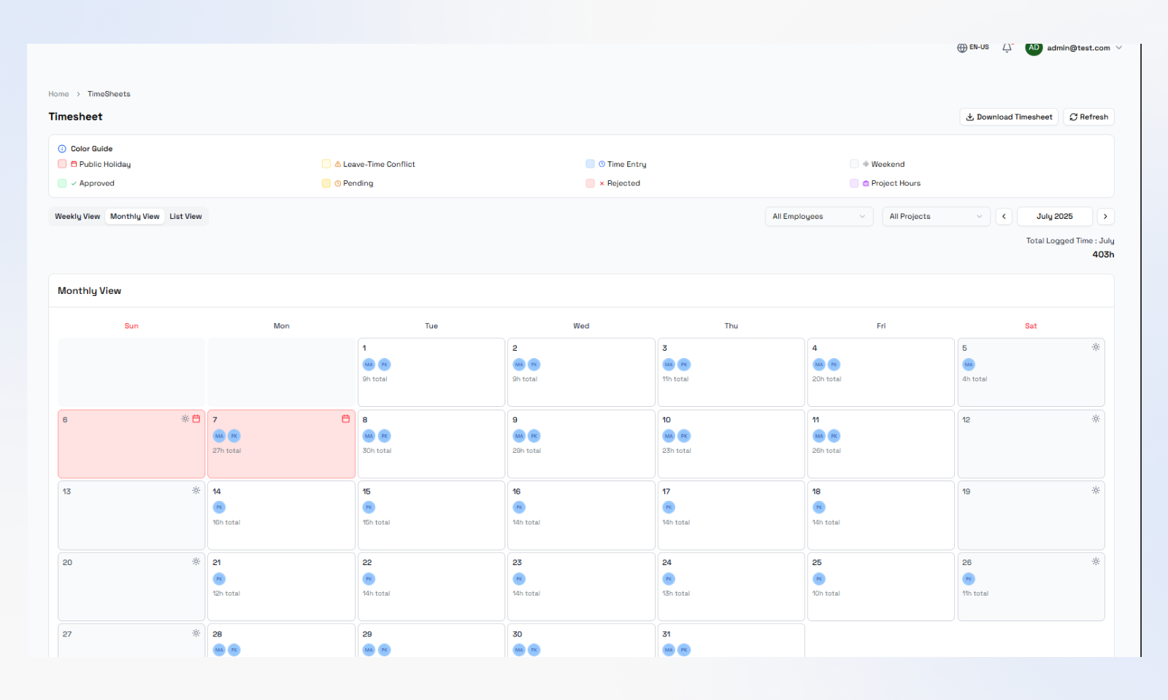The height and width of the screenshot is (700, 1168).
Task: Click the PK avatar on July 14
Action: coord(219,507)
